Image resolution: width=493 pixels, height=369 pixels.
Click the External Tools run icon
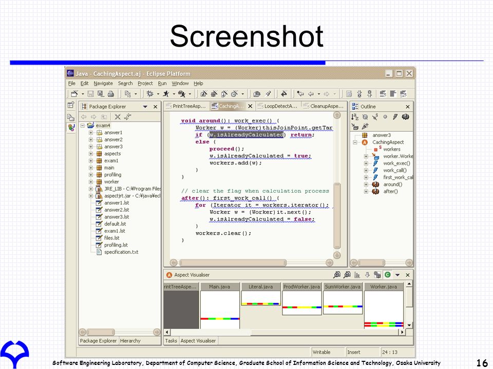[x=182, y=93]
